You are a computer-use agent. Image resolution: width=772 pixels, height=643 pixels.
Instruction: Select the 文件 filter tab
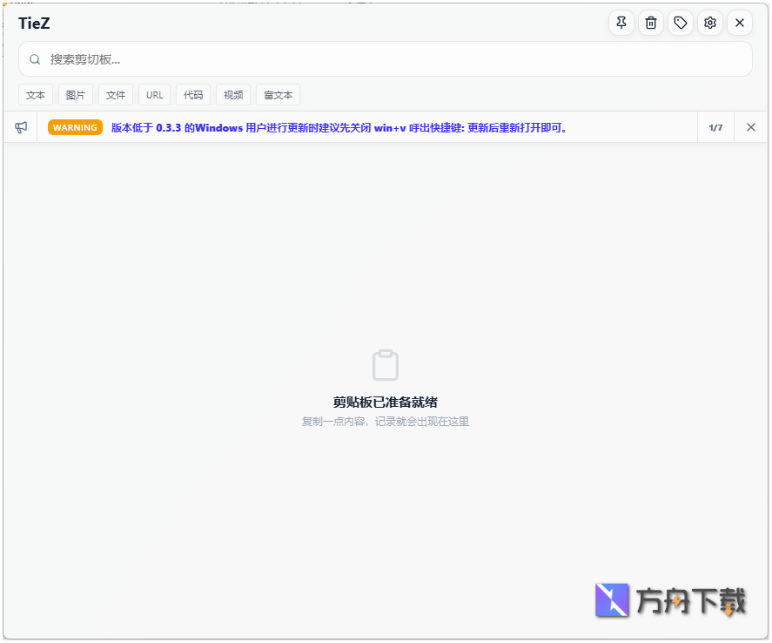[x=115, y=94]
